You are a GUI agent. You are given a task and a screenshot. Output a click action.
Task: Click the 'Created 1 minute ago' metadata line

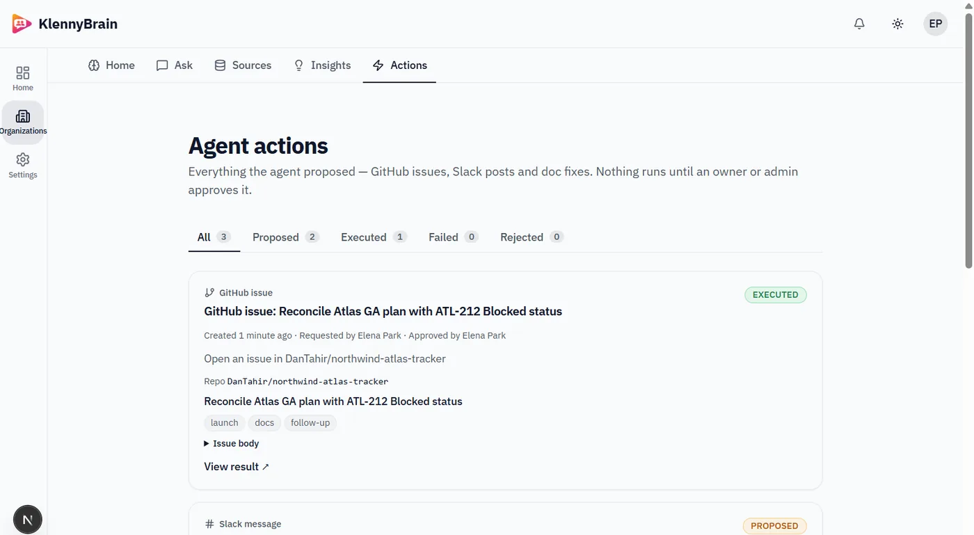tap(355, 335)
